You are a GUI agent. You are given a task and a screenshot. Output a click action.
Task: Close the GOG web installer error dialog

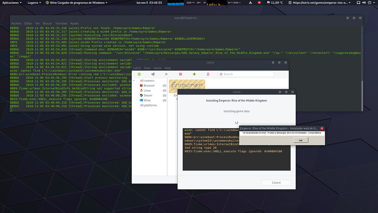pyautogui.click(x=322, y=128)
